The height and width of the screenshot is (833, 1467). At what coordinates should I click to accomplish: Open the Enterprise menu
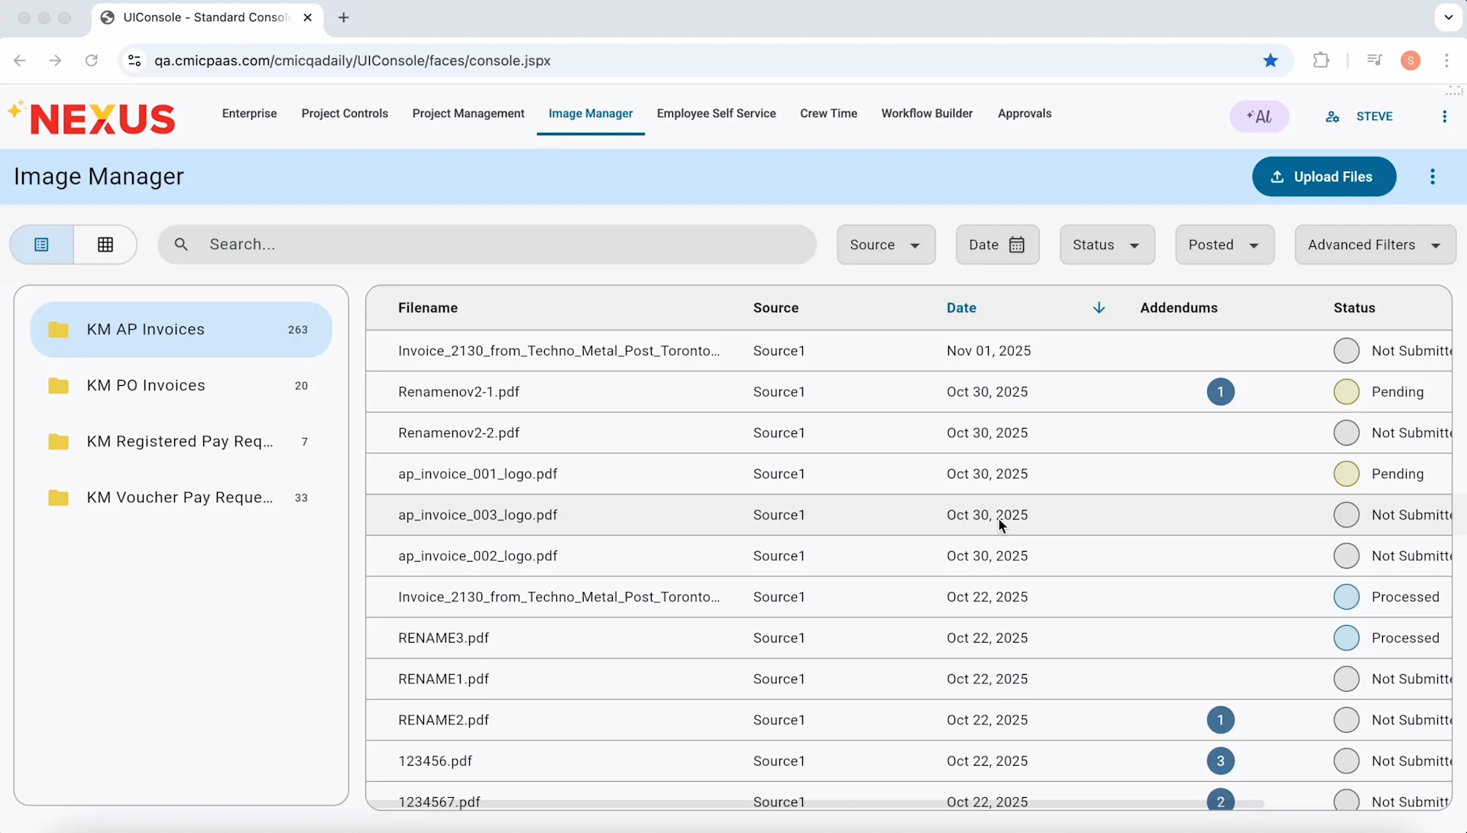click(249, 113)
